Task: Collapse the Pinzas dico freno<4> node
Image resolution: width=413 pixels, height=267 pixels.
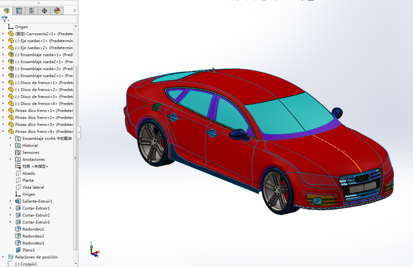Action: click(x=3, y=131)
